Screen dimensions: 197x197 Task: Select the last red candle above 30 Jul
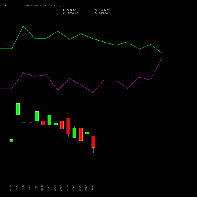93,141
